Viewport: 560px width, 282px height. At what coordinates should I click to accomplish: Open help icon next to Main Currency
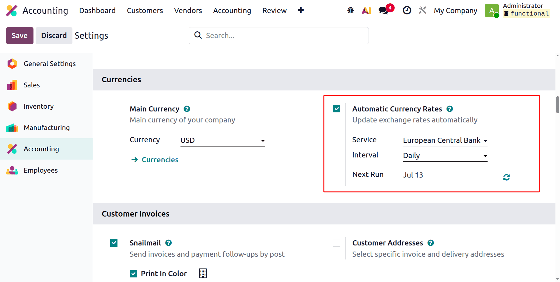[187, 109]
